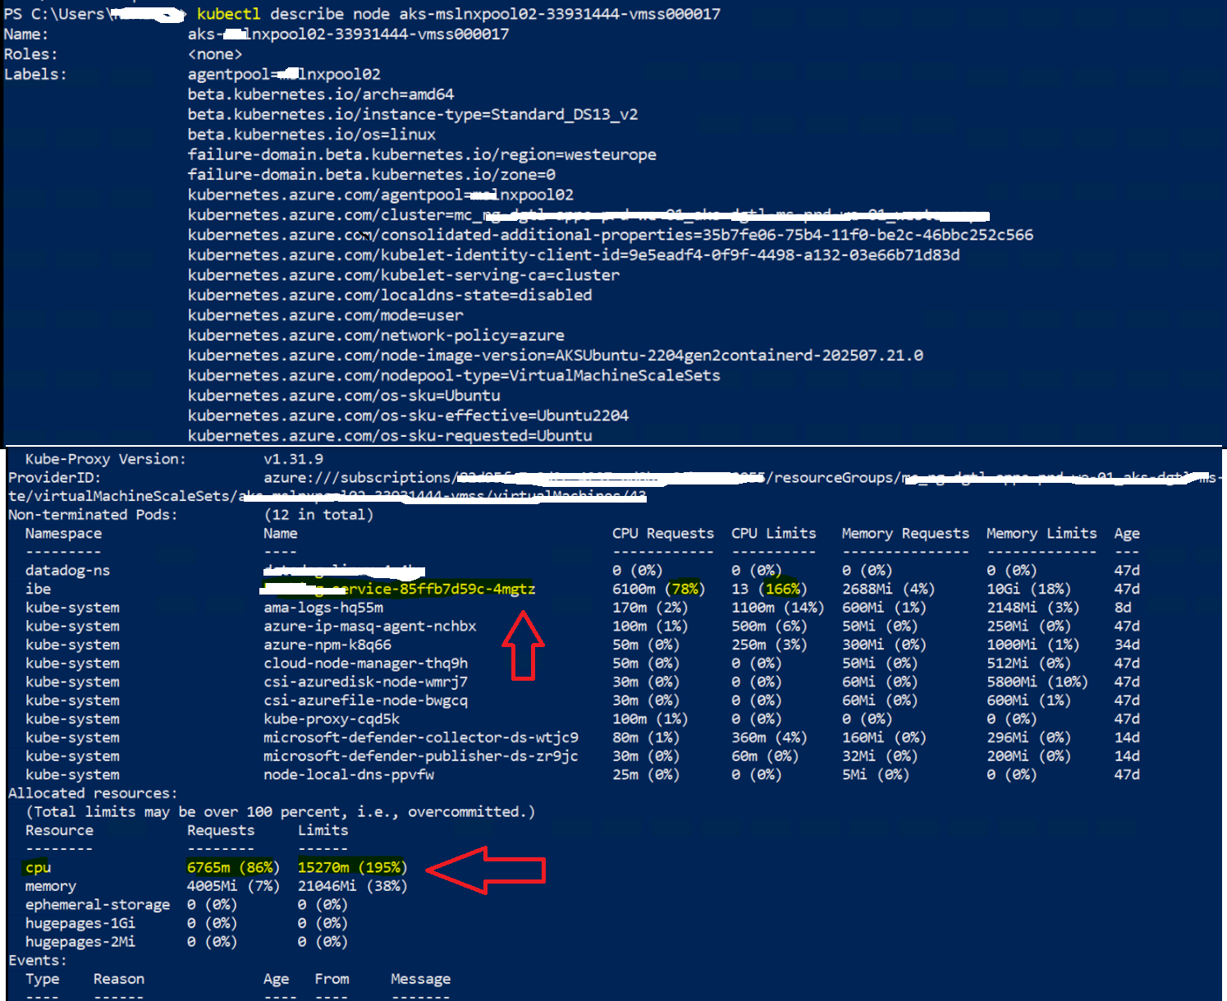The width and height of the screenshot is (1227, 1001).
Task: Click the highlighted kubectl command text
Action: (x=228, y=13)
